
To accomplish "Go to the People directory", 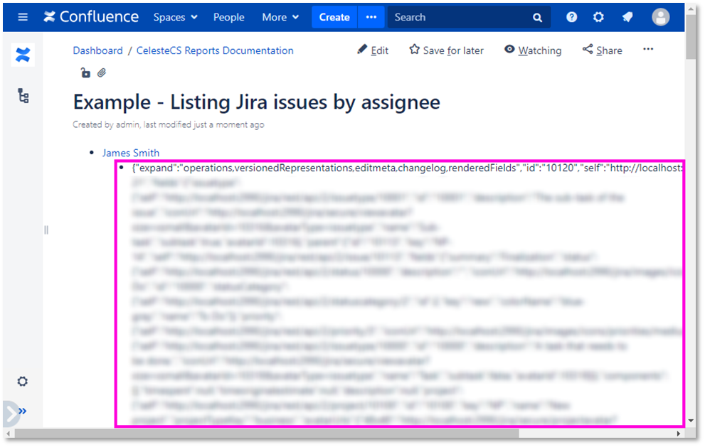I will (228, 17).
